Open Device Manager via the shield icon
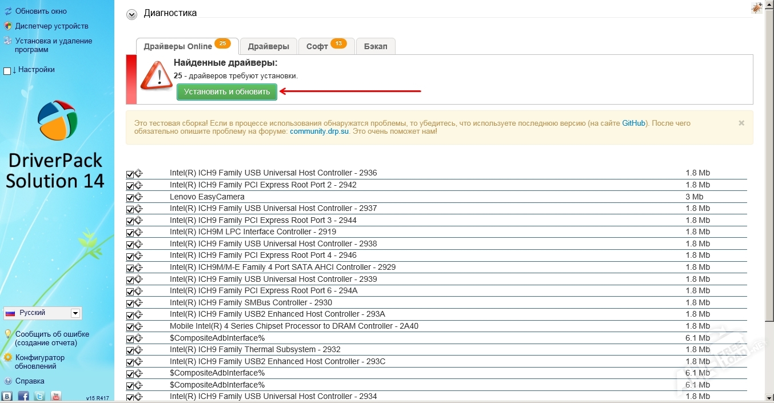Screen dimensions: 774x403 (x=8, y=26)
